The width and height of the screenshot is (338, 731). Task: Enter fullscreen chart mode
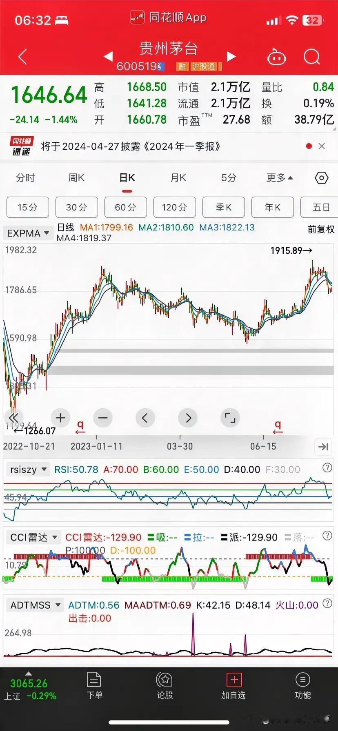click(x=230, y=418)
